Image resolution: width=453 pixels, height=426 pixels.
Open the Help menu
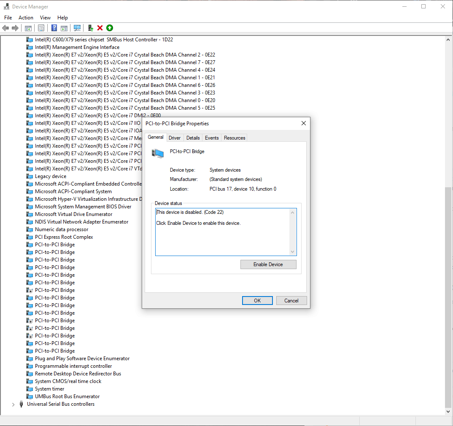pyautogui.click(x=62, y=18)
